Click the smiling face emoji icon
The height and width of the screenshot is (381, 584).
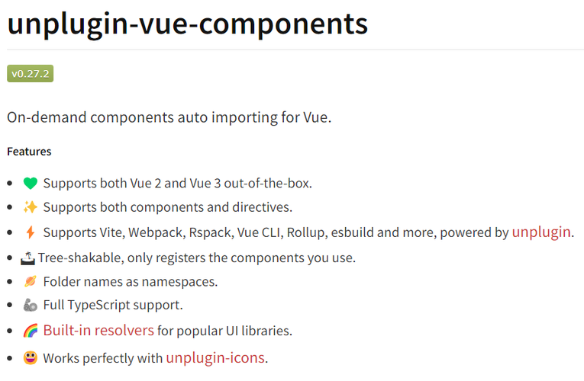pyautogui.click(x=31, y=357)
